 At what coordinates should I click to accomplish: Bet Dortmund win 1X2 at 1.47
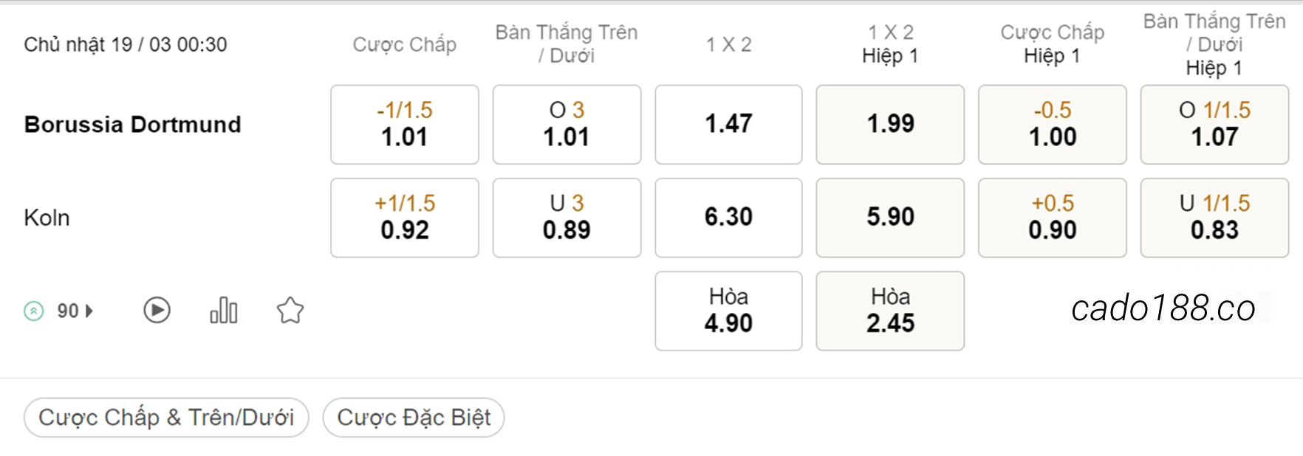click(x=728, y=124)
